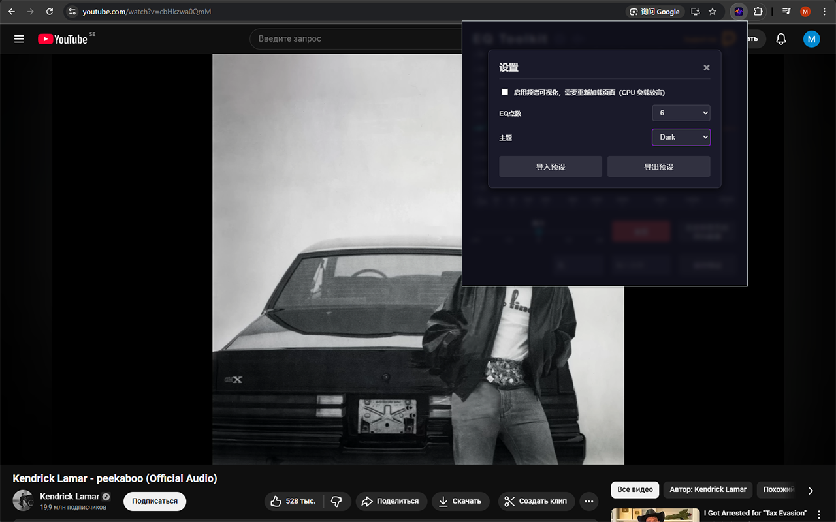836x522 pixels.
Task: View site information for youtube.com
Action: [72, 12]
